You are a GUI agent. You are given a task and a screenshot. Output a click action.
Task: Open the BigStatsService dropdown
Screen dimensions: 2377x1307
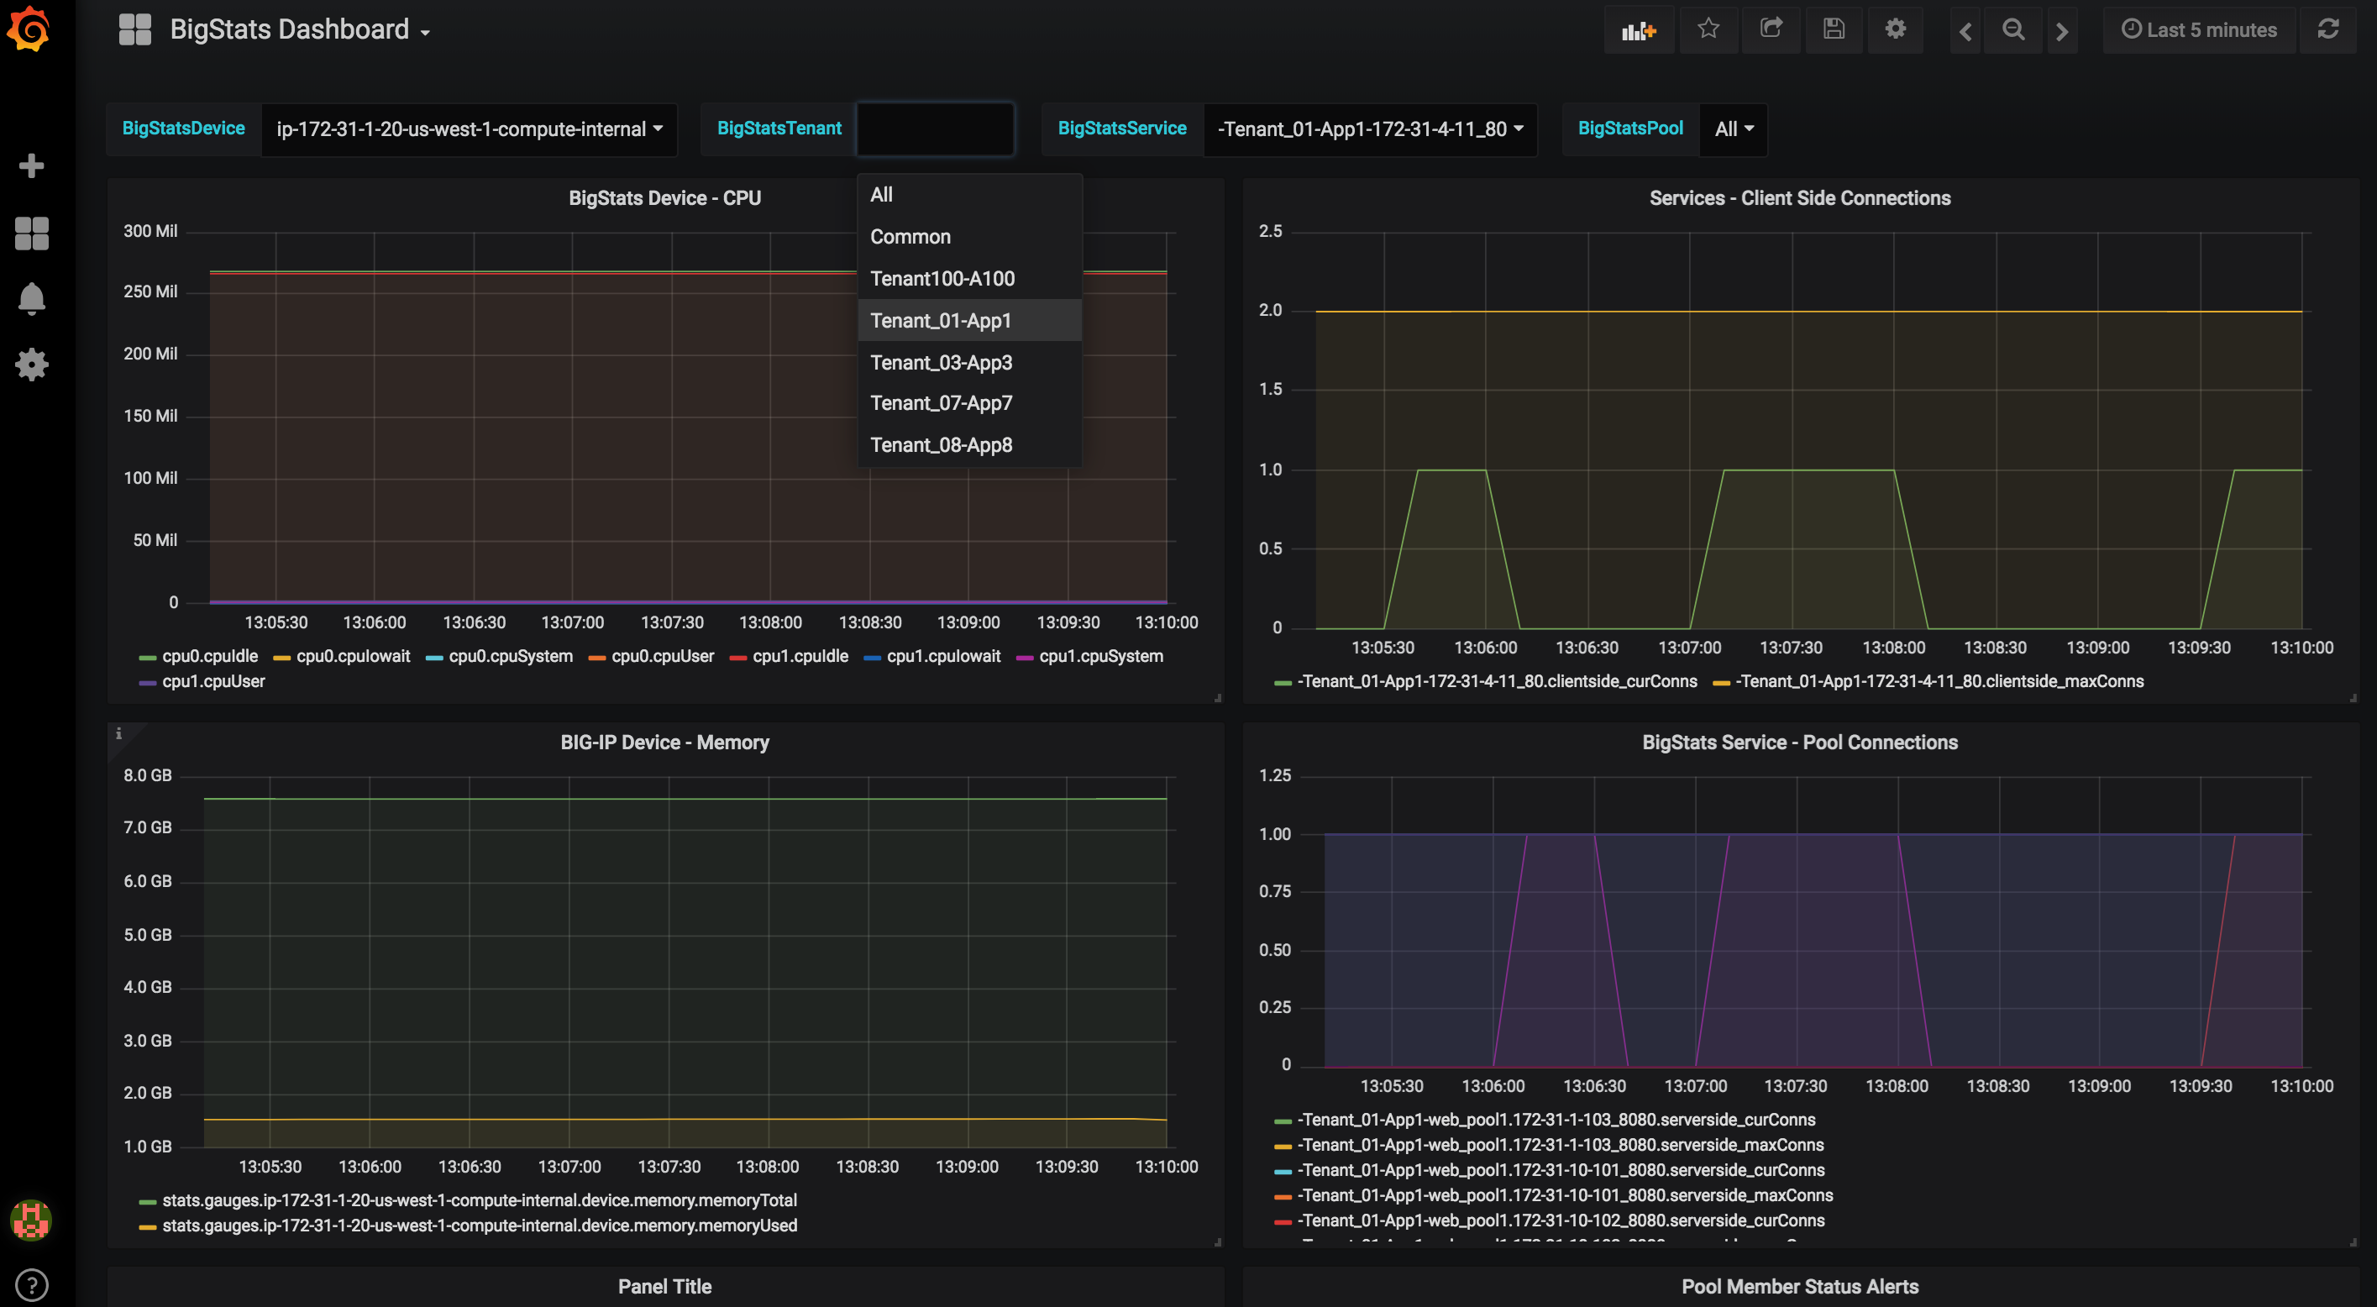pyautogui.click(x=1369, y=129)
